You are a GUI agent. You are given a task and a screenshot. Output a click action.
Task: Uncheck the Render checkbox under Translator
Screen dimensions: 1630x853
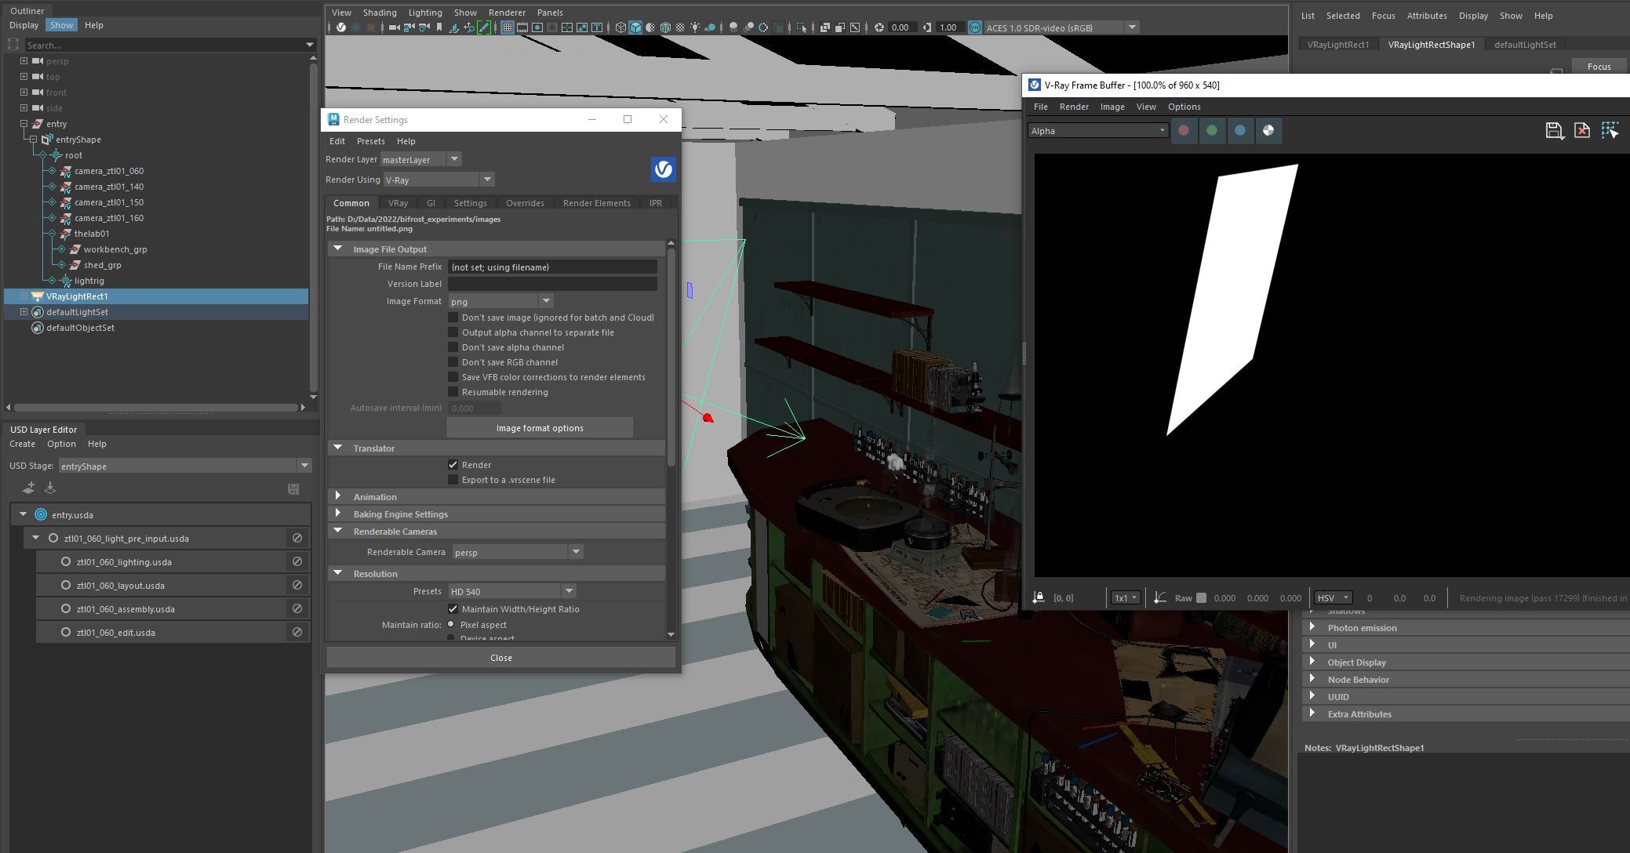click(x=453, y=465)
